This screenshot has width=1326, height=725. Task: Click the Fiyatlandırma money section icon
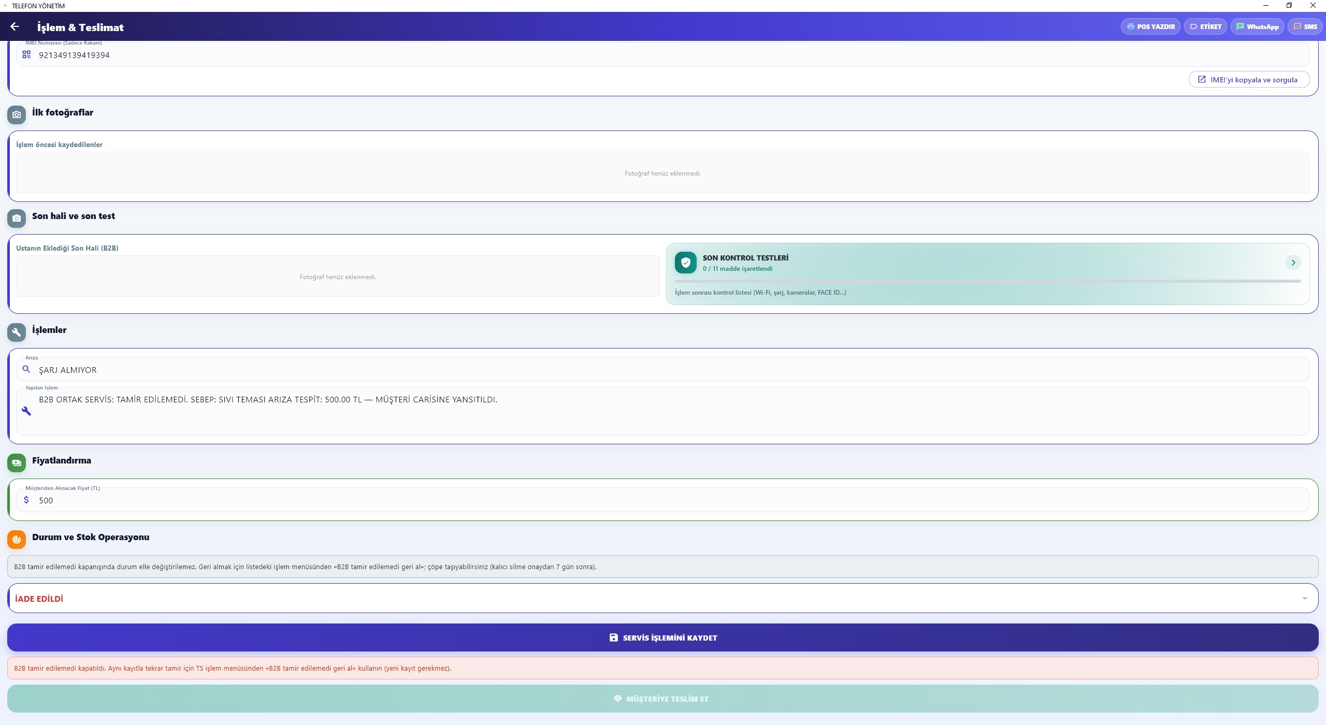point(17,462)
